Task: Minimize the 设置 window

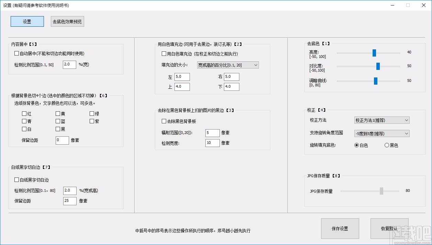Action: pyautogui.click(x=392, y=5)
